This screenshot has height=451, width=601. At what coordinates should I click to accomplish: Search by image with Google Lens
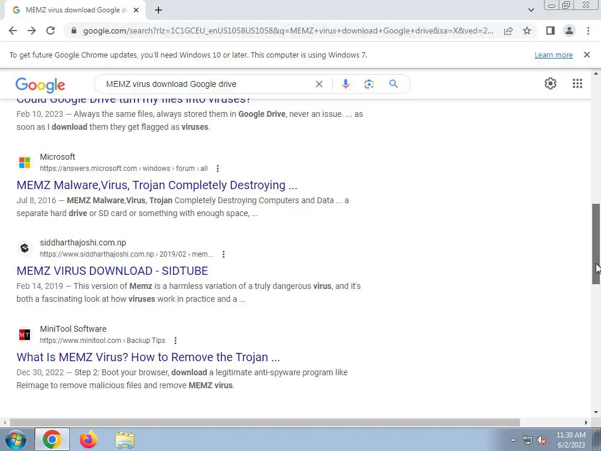(x=369, y=84)
